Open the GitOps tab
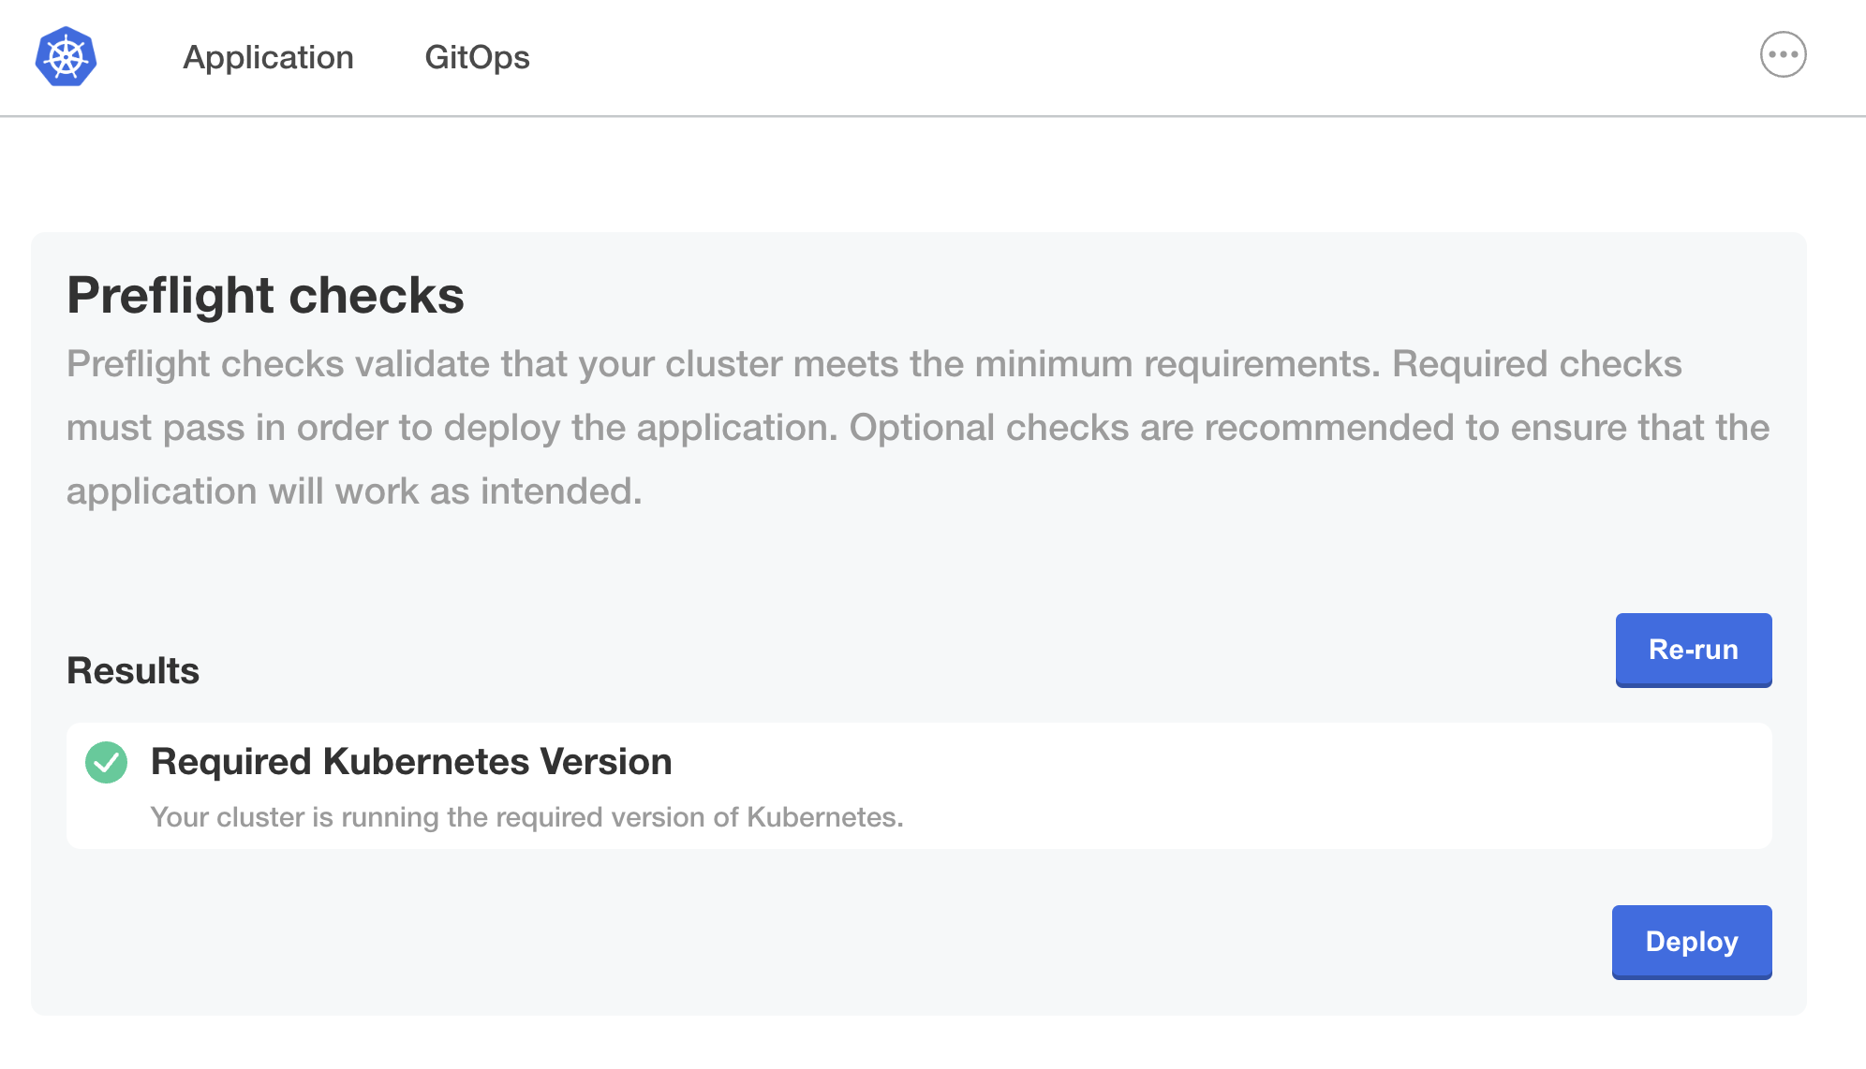 pyautogui.click(x=478, y=57)
